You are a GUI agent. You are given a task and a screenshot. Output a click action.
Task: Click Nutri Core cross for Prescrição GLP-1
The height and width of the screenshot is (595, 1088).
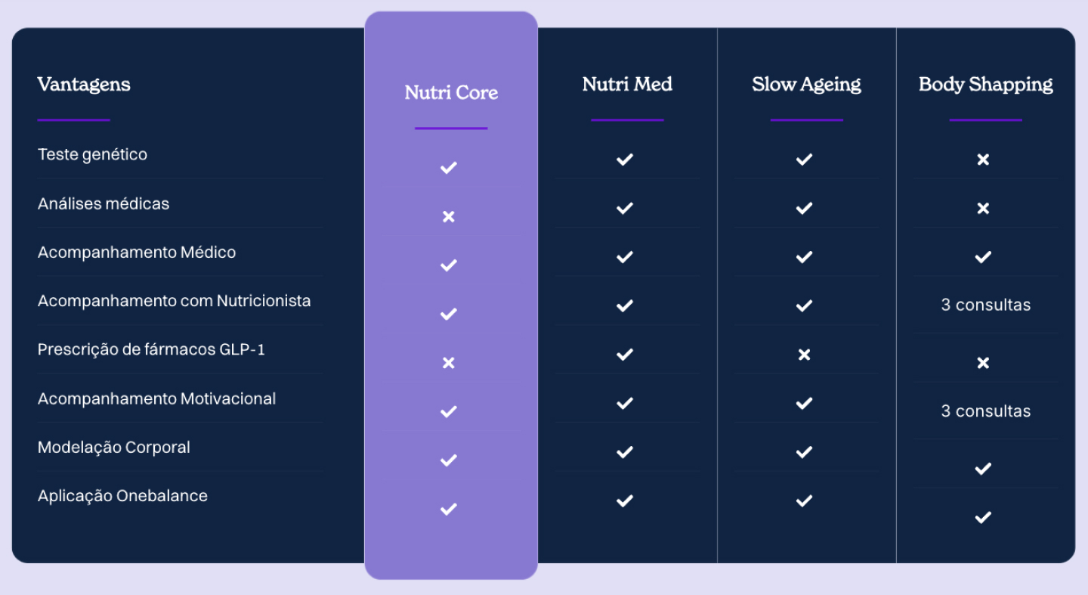pos(449,363)
